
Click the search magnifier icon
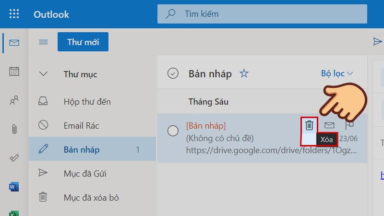[x=170, y=14]
